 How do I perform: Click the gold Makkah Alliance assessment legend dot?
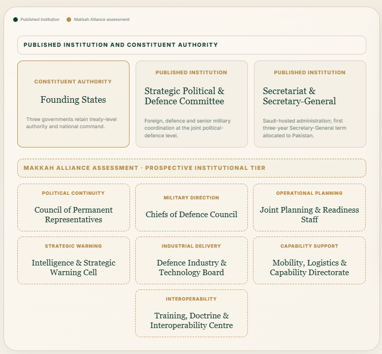click(x=69, y=19)
